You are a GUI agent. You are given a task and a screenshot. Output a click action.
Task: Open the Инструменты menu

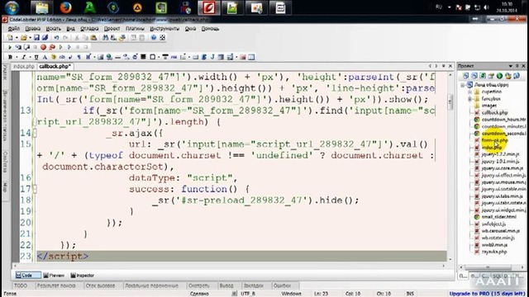(x=164, y=29)
